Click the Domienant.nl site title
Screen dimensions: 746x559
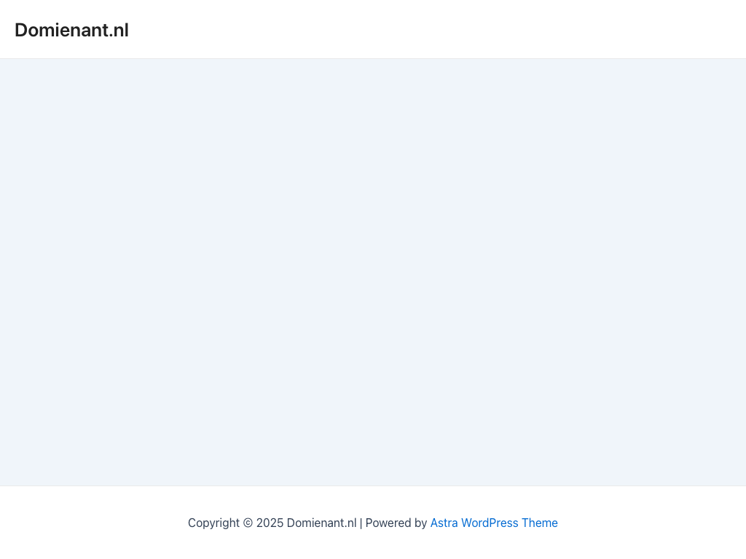pyautogui.click(x=71, y=31)
